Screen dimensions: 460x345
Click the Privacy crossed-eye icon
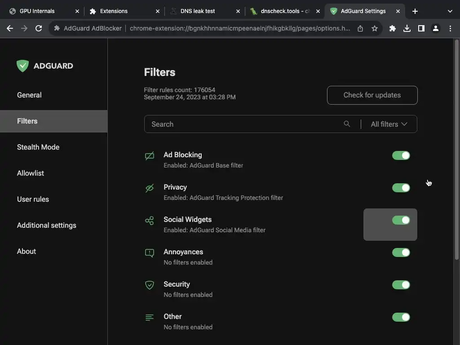coord(150,188)
